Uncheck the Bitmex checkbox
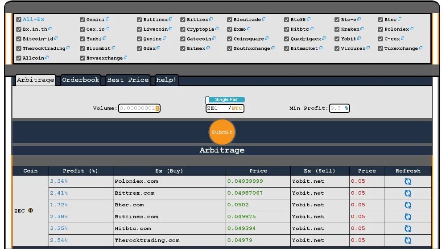 pyautogui.click(x=182, y=48)
